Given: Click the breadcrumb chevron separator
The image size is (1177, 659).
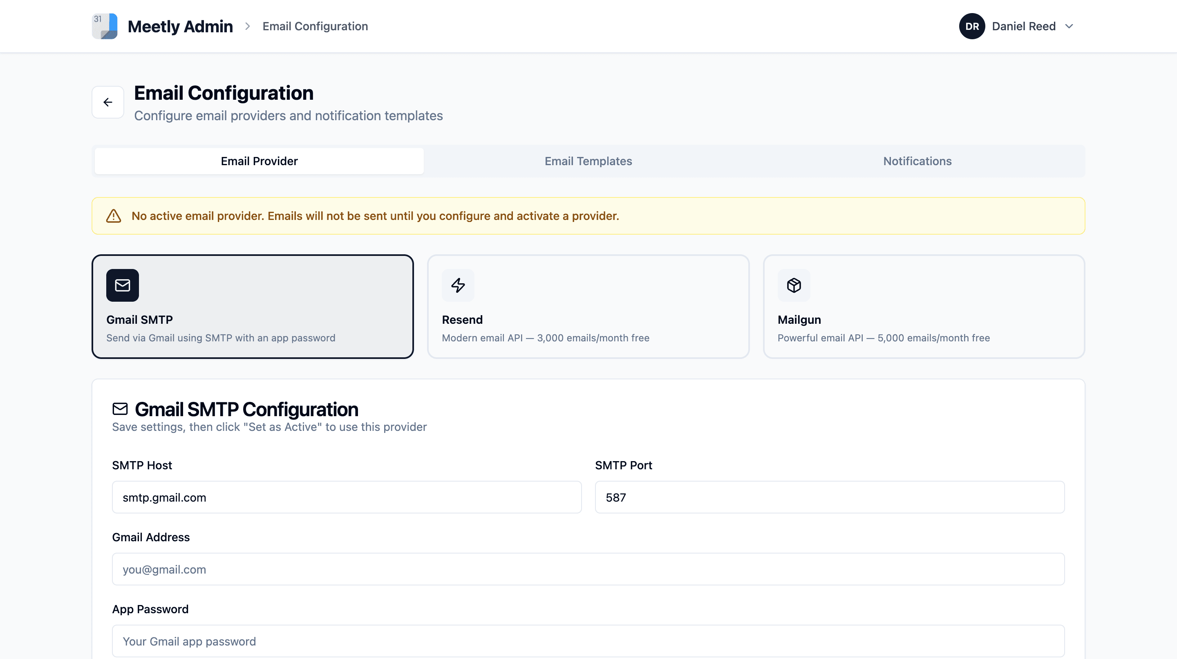Looking at the screenshot, I should [248, 26].
